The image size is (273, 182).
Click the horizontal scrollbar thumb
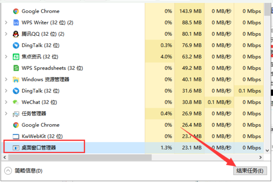[x=80, y=157]
